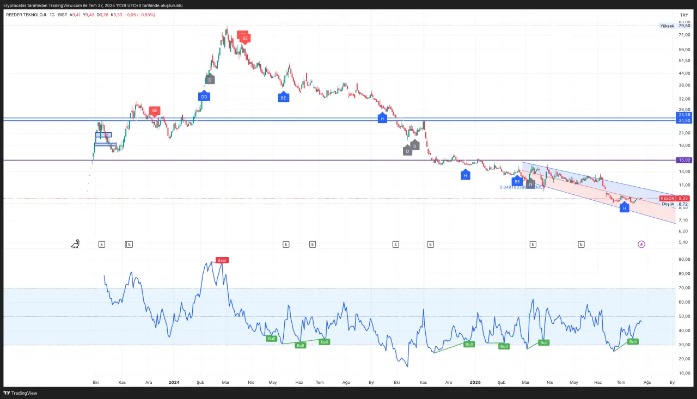Click the purple lightning bolt icon

point(641,244)
